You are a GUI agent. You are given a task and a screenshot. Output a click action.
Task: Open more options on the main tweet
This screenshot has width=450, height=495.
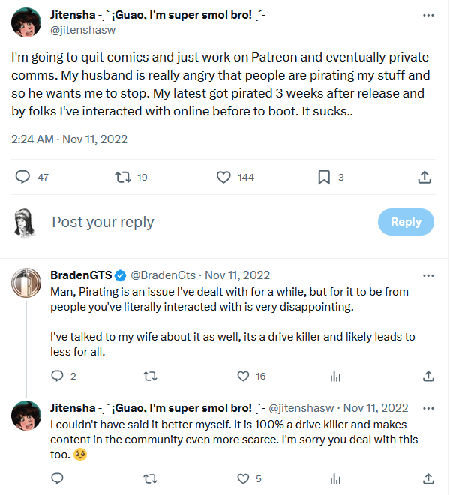(x=428, y=14)
